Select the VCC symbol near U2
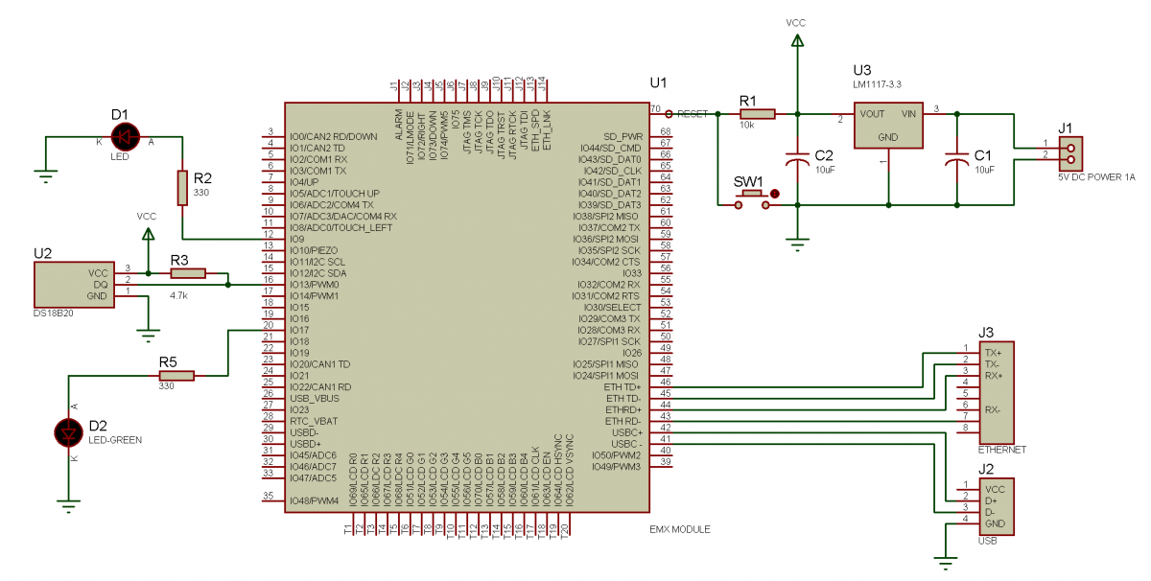This screenshot has height=581, width=1151. 147,233
